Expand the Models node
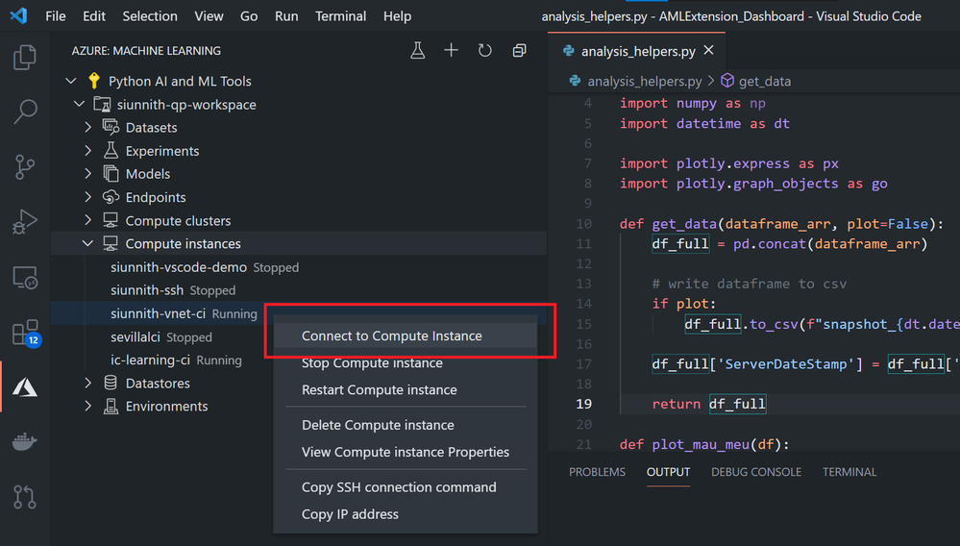 tap(88, 174)
